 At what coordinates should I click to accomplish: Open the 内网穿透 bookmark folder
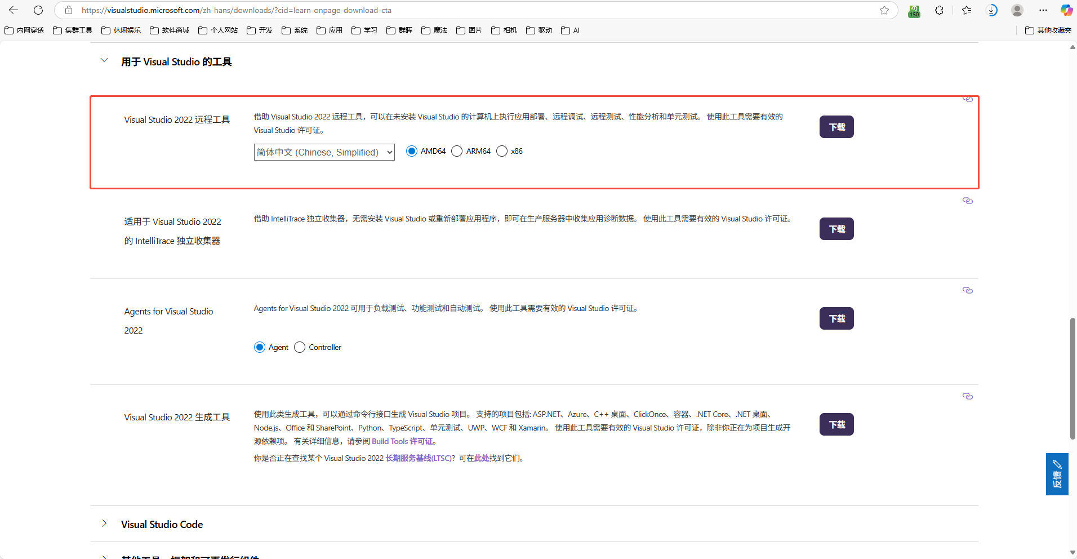point(24,30)
